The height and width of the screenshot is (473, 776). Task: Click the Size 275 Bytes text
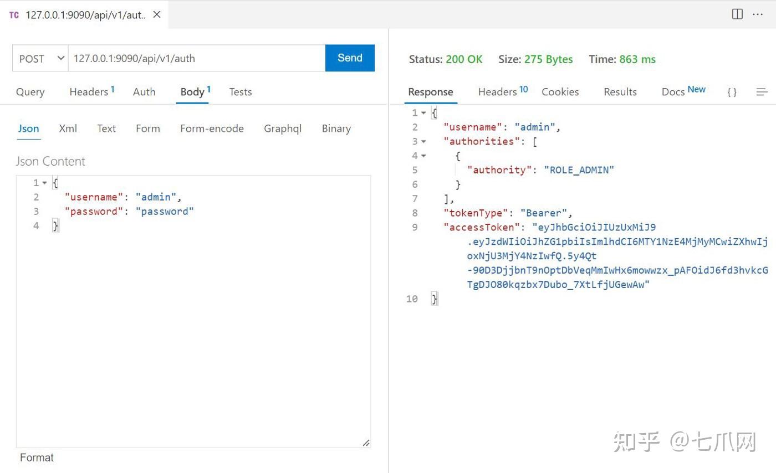coord(535,59)
